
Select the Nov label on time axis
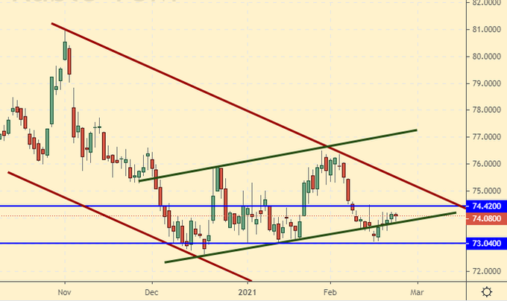(x=64, y=291)
